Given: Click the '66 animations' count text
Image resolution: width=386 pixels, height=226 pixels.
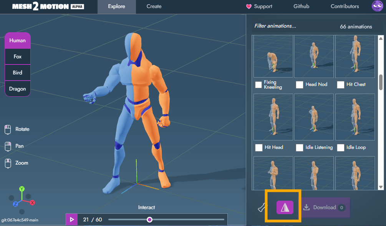Looking at the screenshot, I should click(356, 26).
